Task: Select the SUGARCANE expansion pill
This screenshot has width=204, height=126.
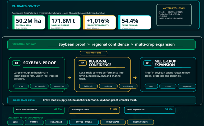Action: [56, 122]
